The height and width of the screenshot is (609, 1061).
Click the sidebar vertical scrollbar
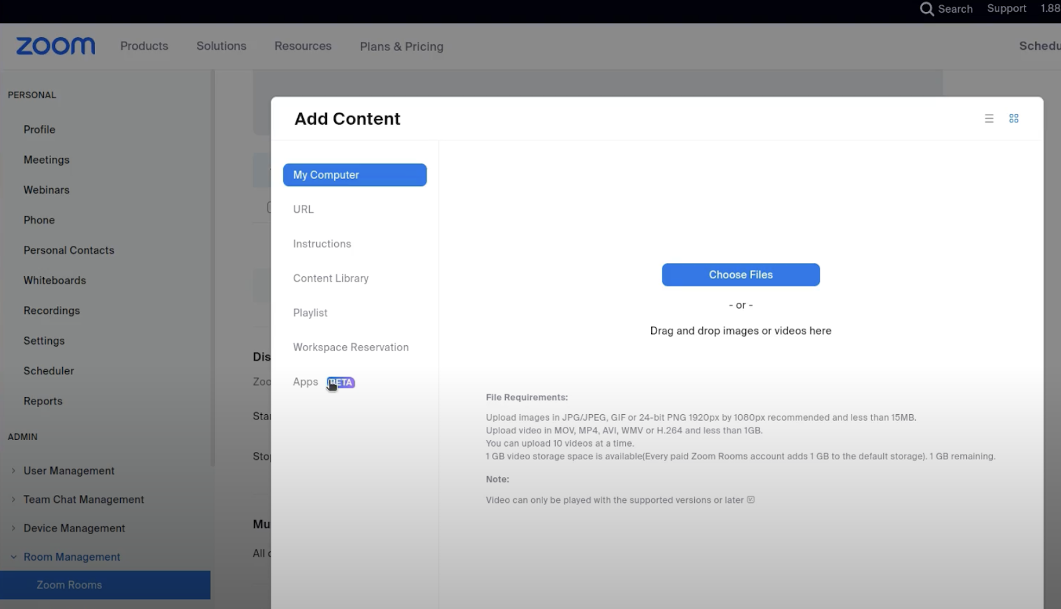tap(212, 268)
